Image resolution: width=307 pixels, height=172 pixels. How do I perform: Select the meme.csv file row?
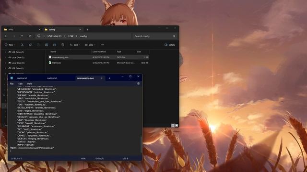[x=98, y=63]
